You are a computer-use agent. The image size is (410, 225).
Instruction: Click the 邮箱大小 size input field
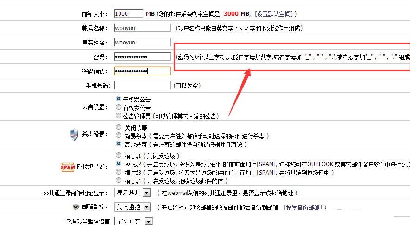click(128, 14)
